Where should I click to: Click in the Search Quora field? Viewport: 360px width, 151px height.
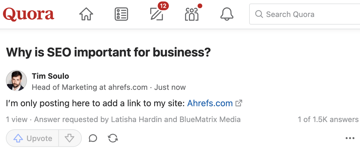tap(305, 14)
